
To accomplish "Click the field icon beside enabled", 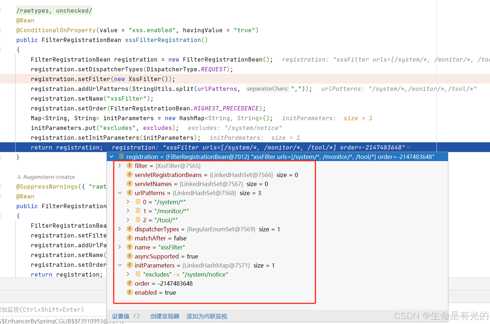I will 129,293.
